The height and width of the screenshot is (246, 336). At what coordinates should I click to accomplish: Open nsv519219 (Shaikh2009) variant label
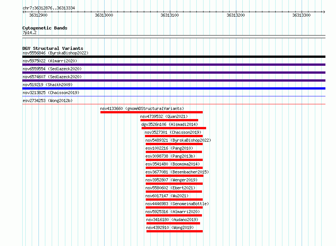48,85
